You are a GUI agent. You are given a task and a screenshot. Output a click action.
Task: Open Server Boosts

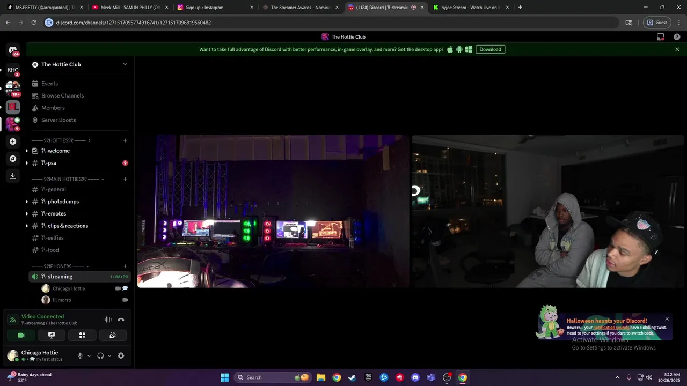coord(79,120)
